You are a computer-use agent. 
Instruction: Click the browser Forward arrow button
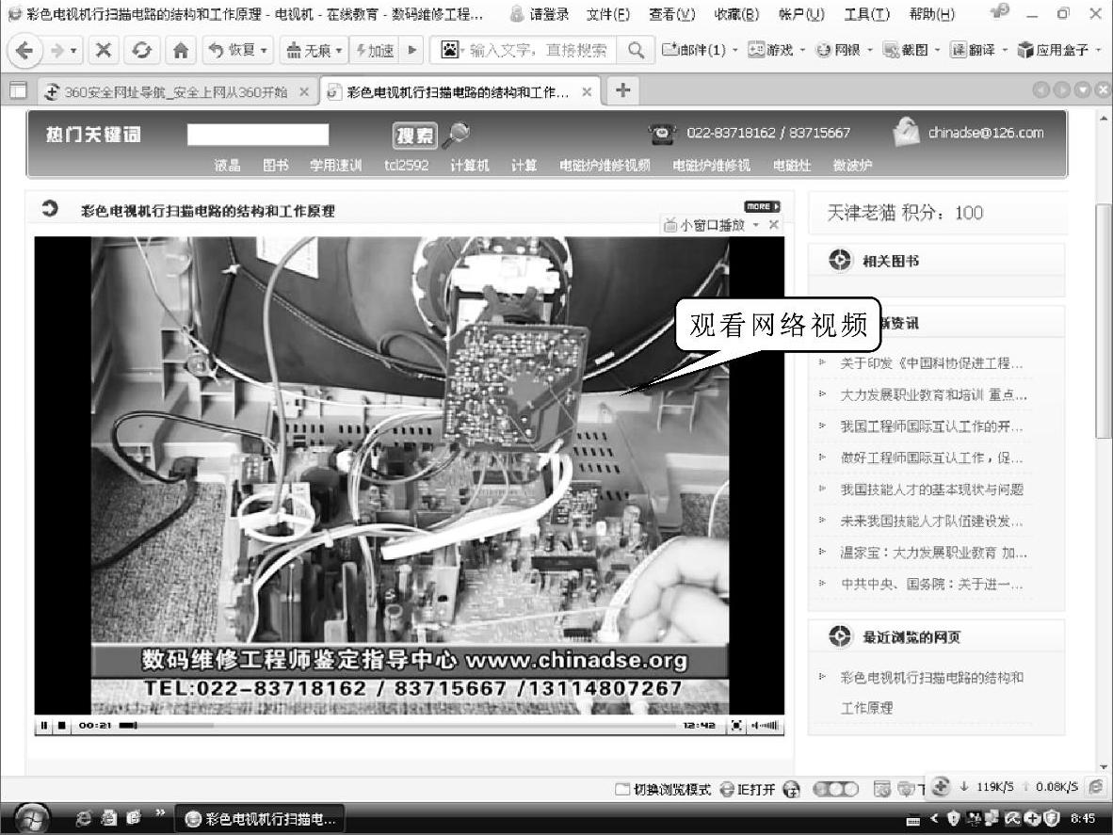[58, 51]
